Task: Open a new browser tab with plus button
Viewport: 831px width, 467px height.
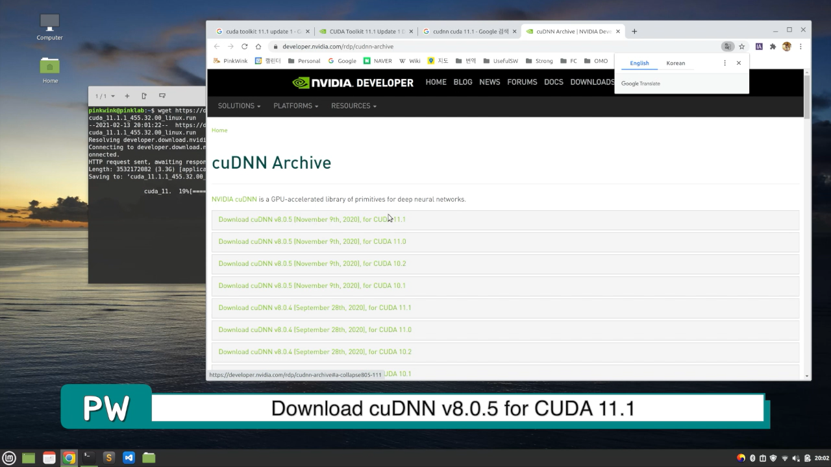Action: [x=634, y=31]
